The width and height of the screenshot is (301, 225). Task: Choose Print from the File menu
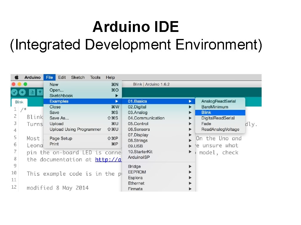pos(83,144)
